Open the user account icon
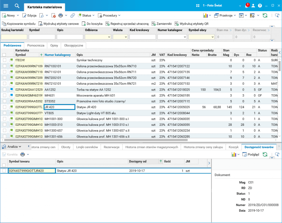This screenshot has width=282, height=223. pos(253,6)
